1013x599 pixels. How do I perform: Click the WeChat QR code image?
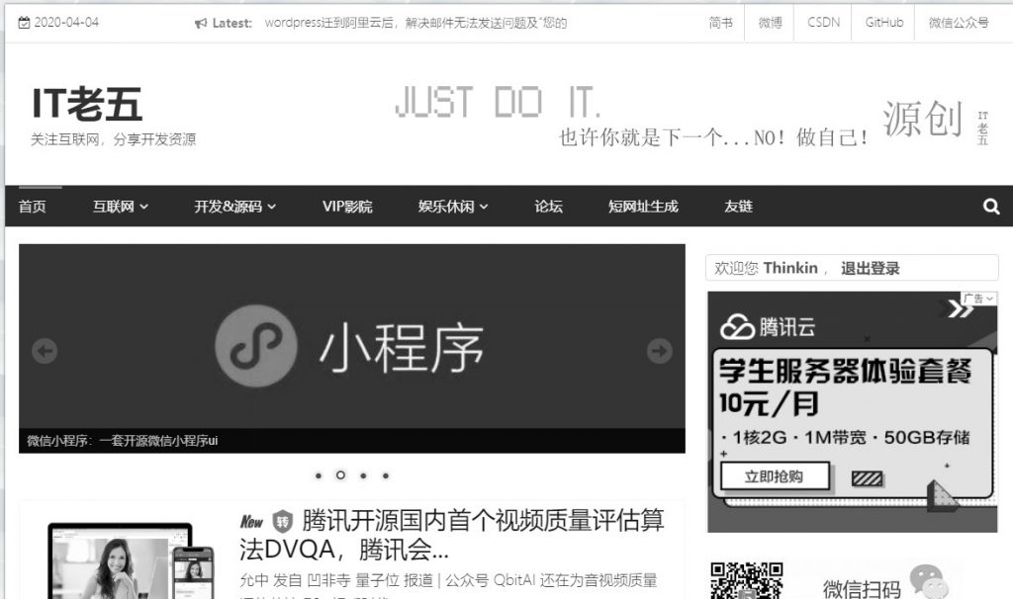(746, 580)
